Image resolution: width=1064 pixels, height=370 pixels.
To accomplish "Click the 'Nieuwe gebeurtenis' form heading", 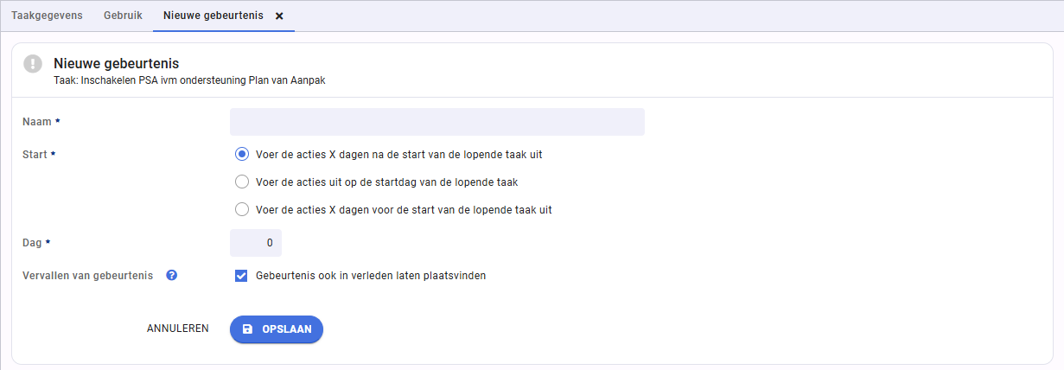I will (116, 63).
